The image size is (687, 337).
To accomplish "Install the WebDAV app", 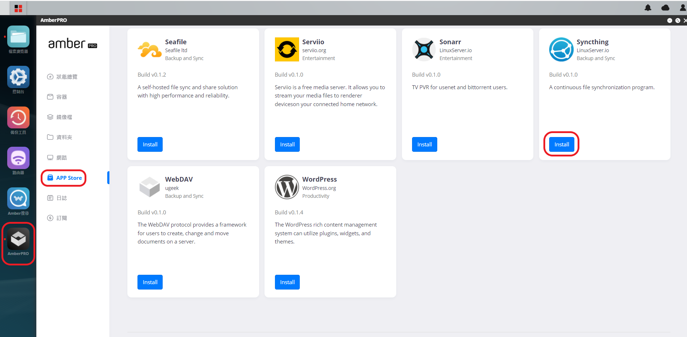I will point(150,282).
